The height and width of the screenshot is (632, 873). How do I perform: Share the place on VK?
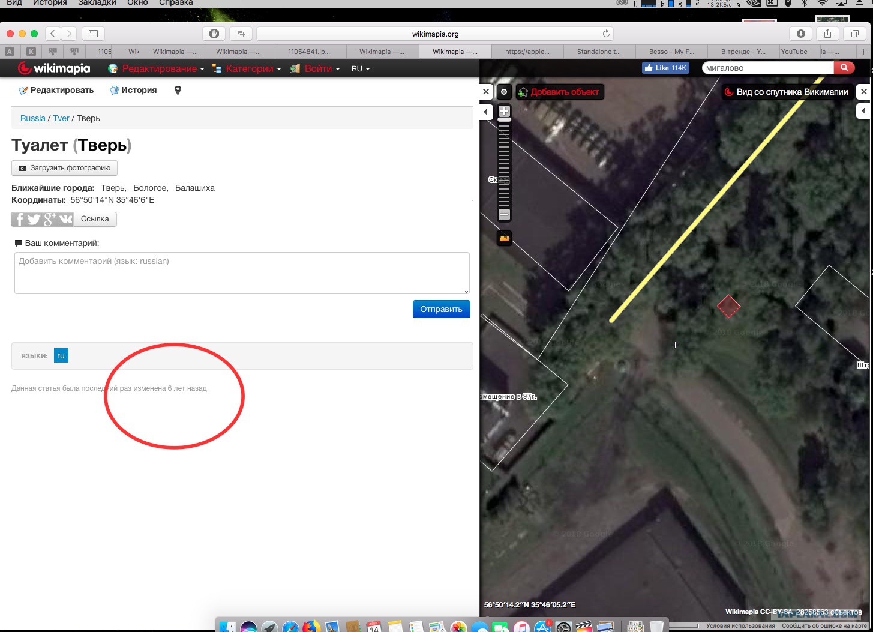65,219
